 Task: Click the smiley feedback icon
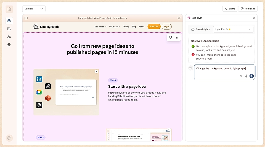pyautogui.click(x=9, y=138)
